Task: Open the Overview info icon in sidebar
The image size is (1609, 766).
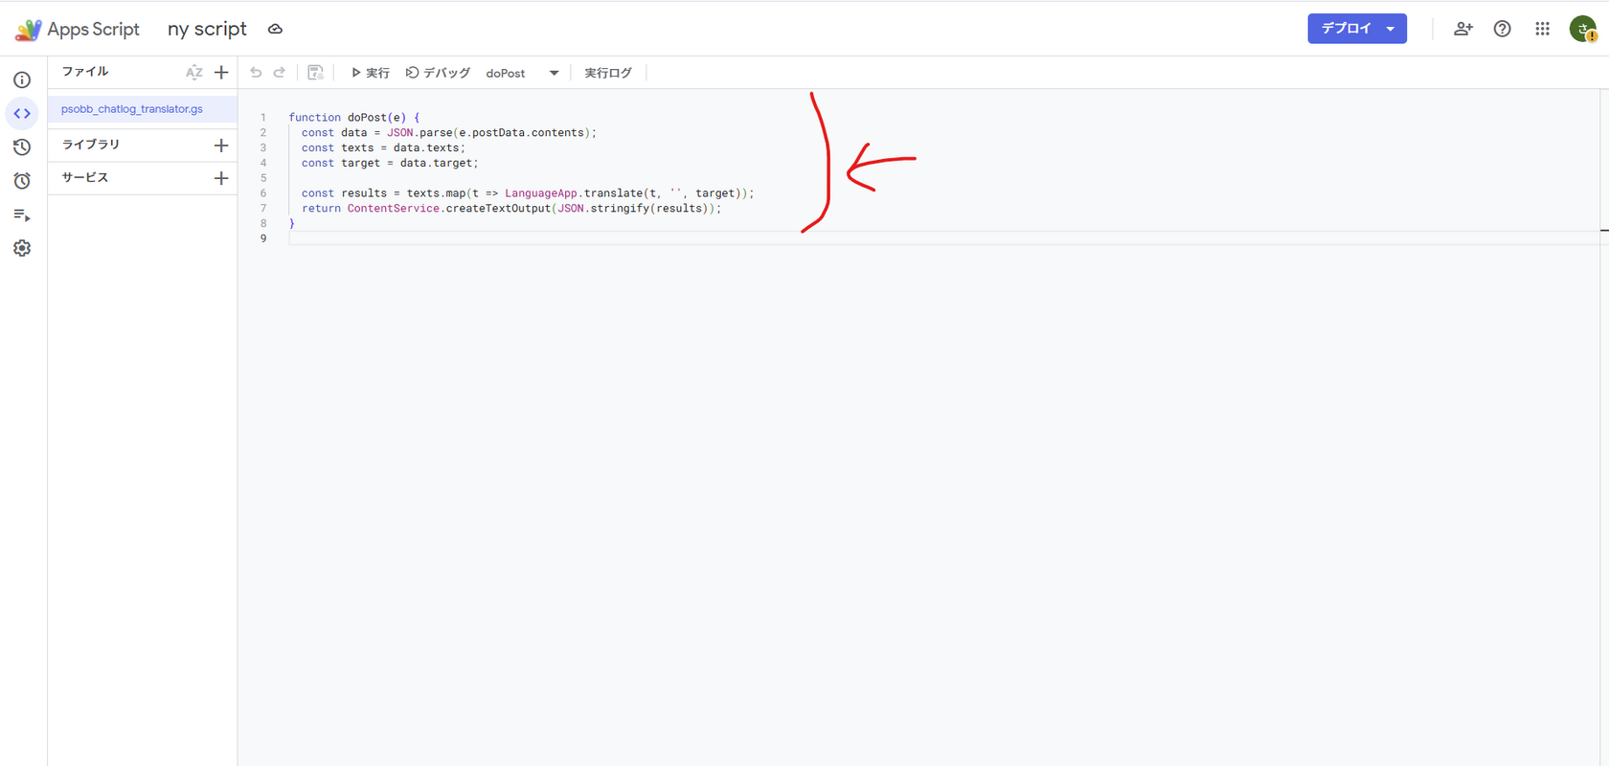Action: [22, 80]
